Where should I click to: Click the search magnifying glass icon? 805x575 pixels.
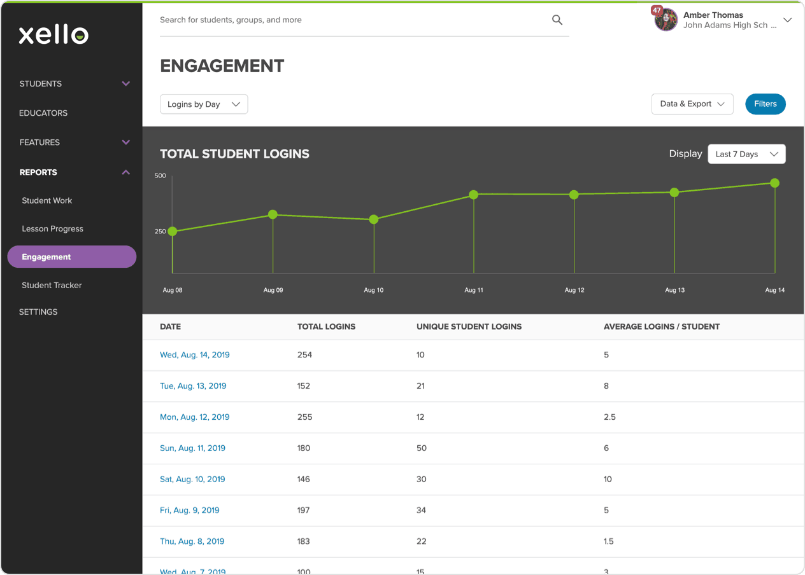pyautogui.click(x=557, y=20)
